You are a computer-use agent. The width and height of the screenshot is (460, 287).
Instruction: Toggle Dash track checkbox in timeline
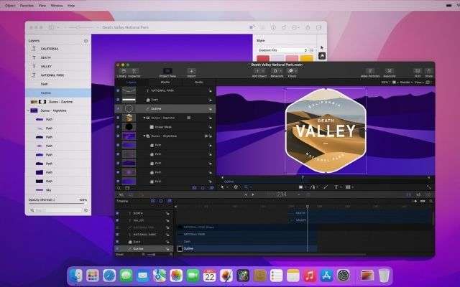(117, 242)
